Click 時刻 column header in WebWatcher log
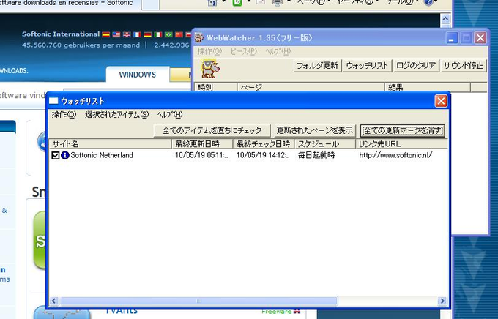The height and width of the screenshot is (319, 498). pos(215,87)
